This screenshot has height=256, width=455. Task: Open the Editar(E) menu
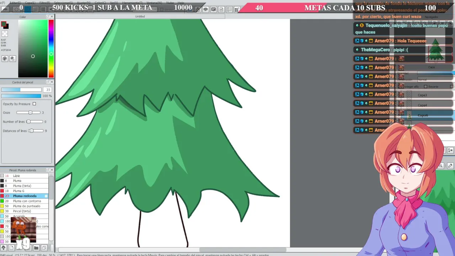15,2
